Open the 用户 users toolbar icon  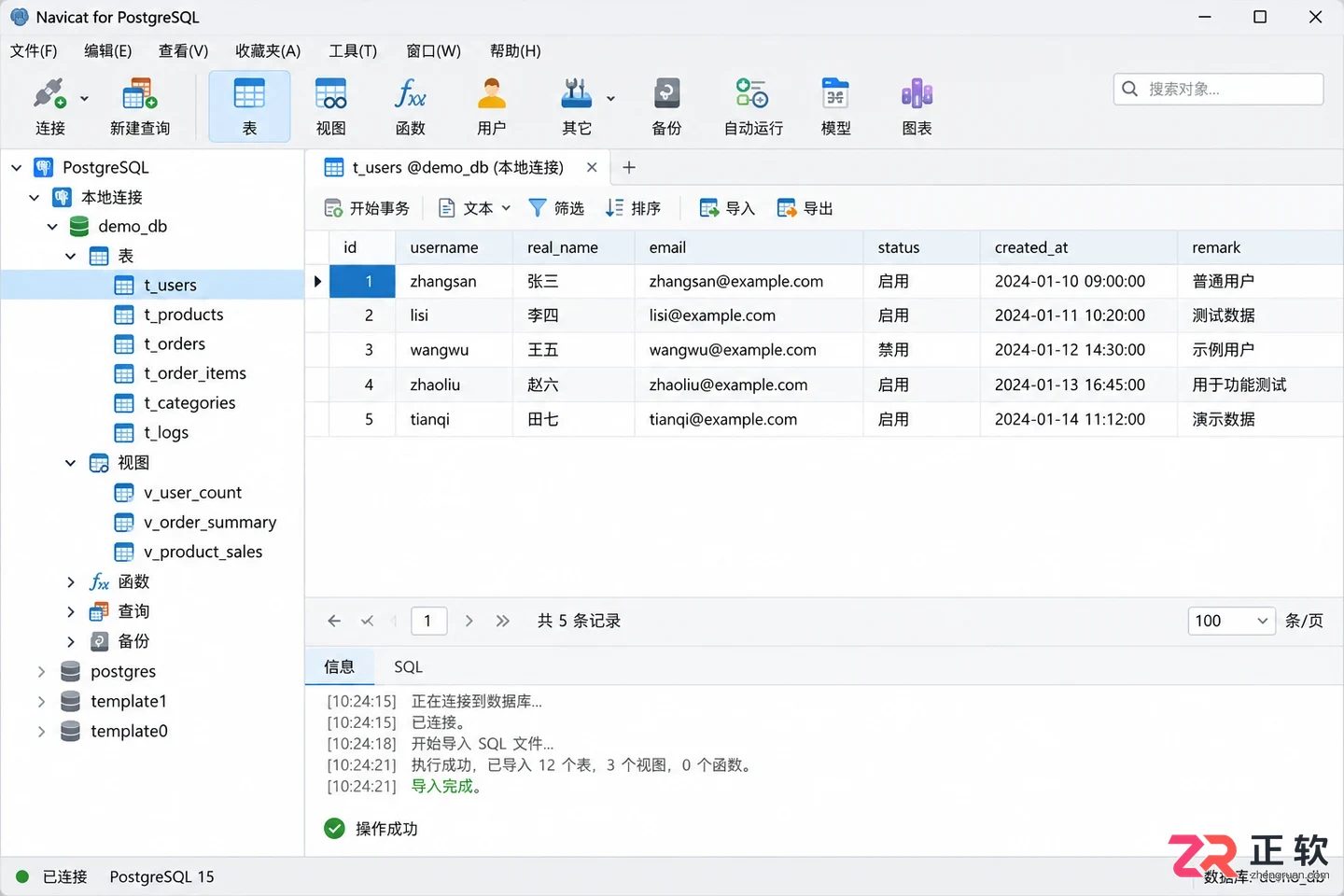tap(491, 106)
